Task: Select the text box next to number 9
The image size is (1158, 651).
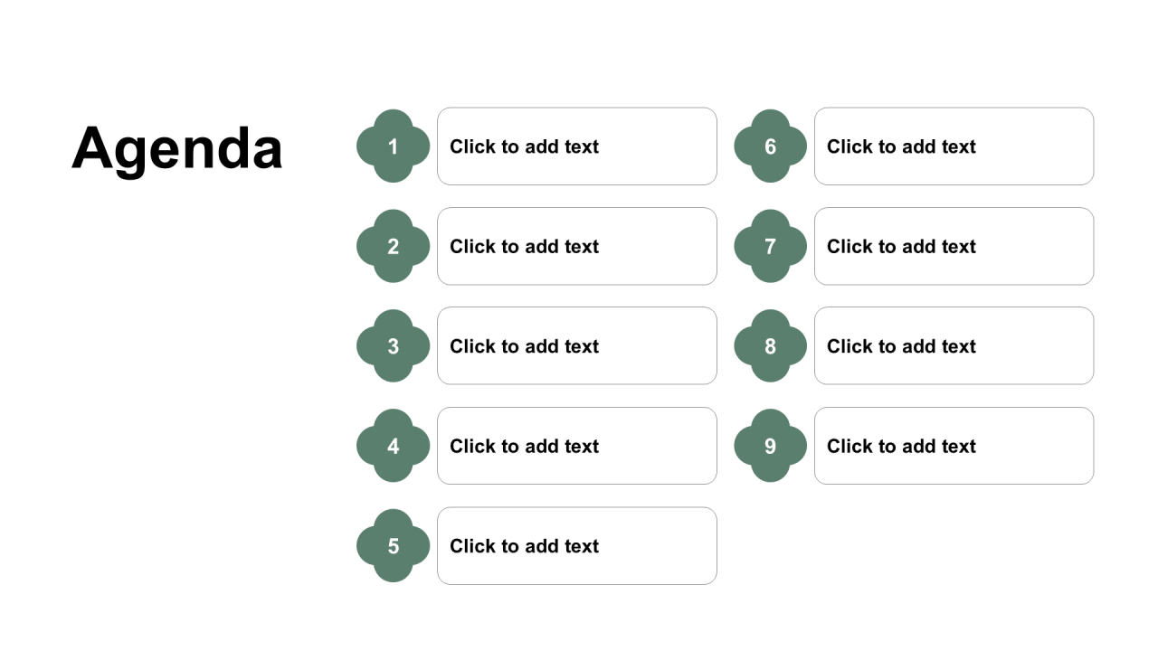Action: (954, 446)
